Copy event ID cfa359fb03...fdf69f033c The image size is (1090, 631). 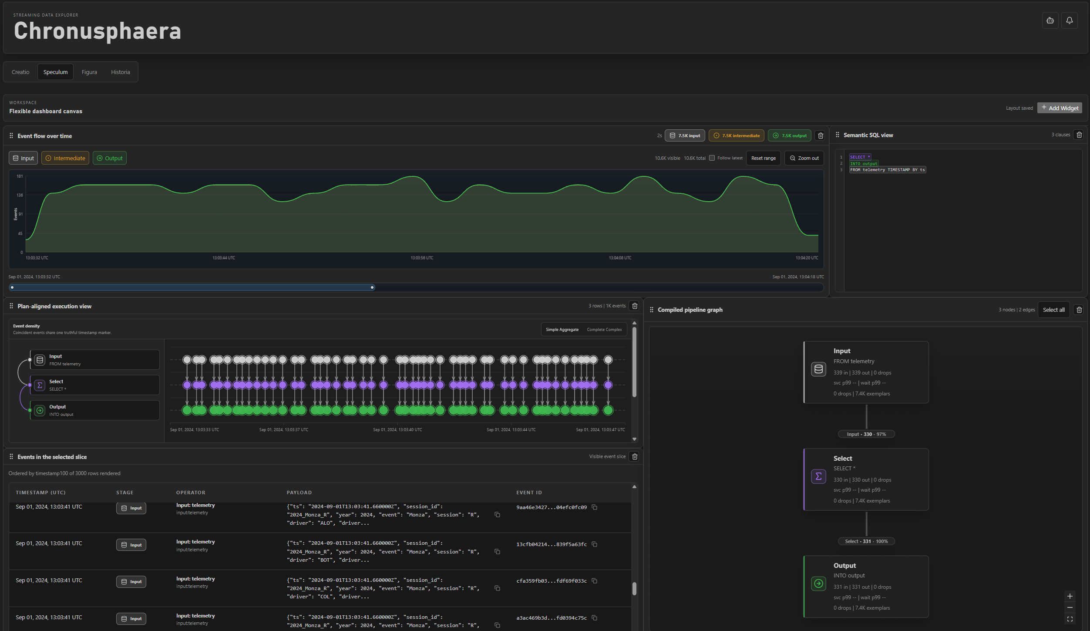tap(595, 581)
